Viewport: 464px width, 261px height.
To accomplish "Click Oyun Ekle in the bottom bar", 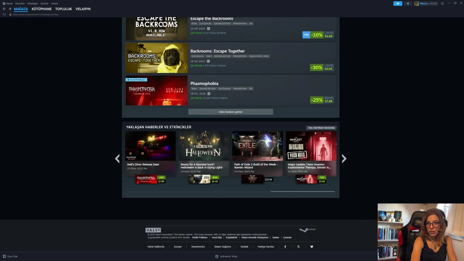I will click(x=12, y=256).
